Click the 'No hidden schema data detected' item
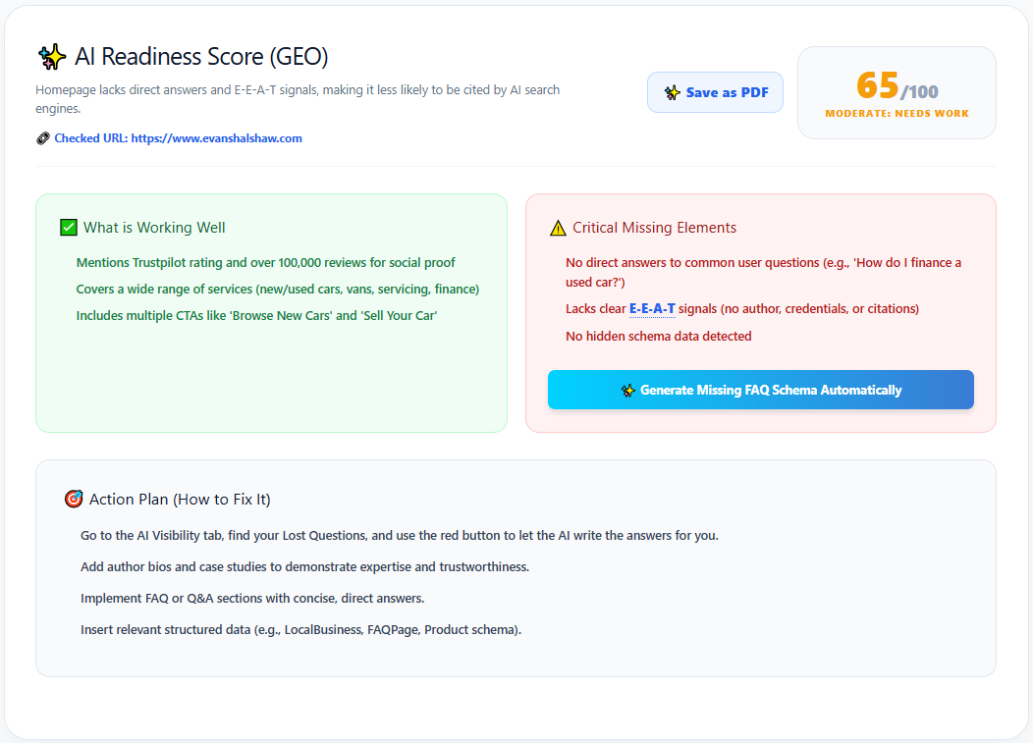 pos(658,336)
